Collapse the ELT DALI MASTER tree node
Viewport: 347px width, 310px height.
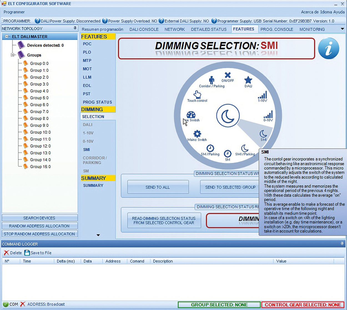[x=7, y=37]
